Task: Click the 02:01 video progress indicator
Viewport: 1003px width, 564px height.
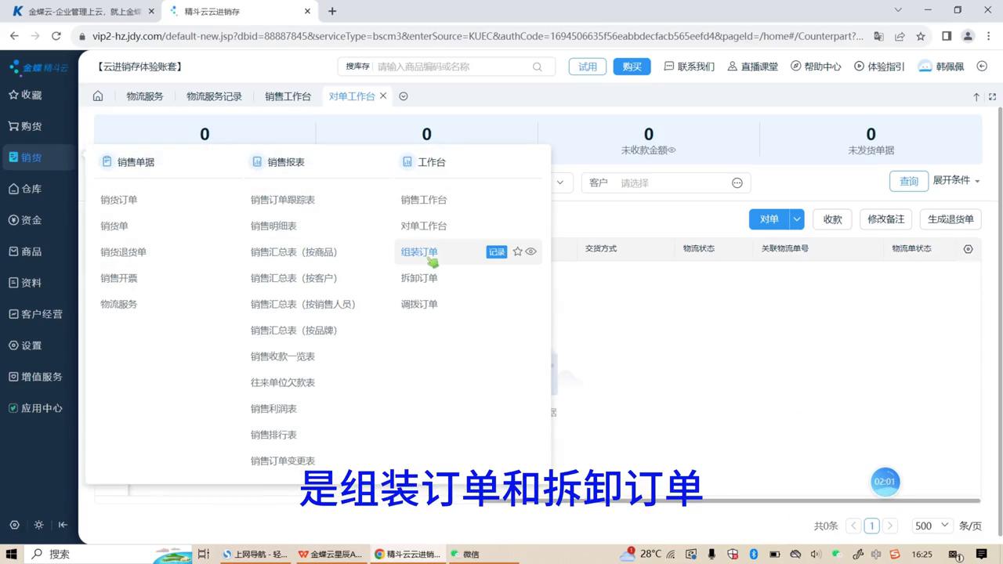Action: pyautogui.click(x=885, y=481)
